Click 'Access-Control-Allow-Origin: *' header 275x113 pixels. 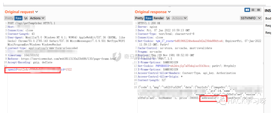click(x=160, y=77)
